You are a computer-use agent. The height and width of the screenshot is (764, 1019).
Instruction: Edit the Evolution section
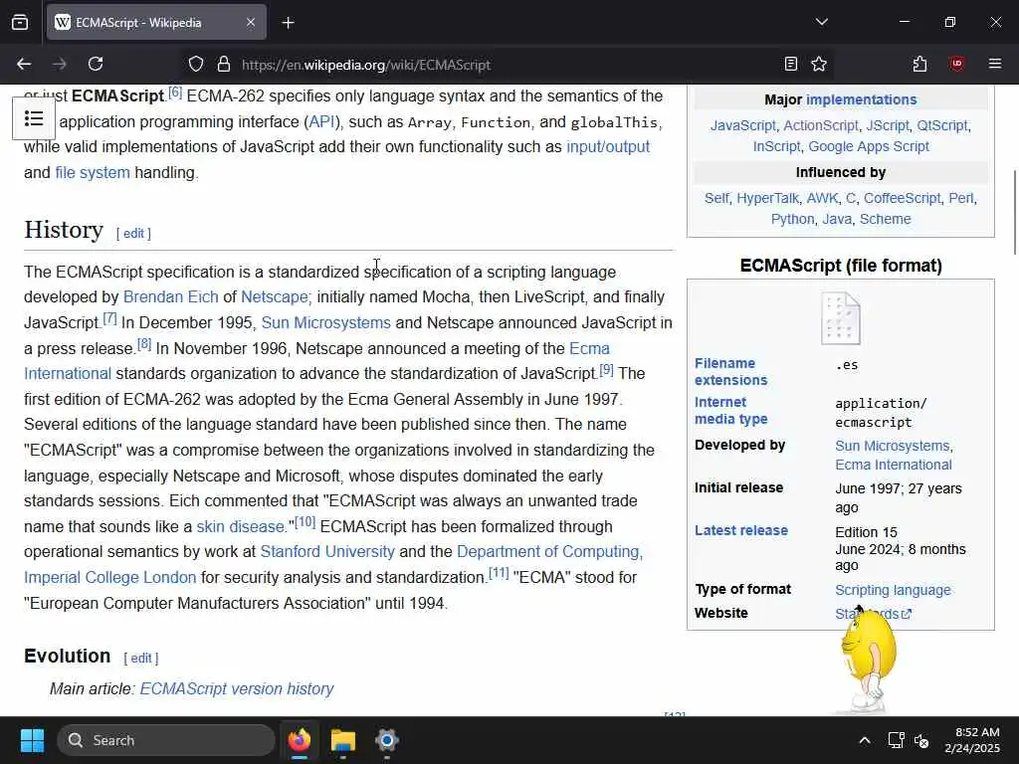click(141, 659)
